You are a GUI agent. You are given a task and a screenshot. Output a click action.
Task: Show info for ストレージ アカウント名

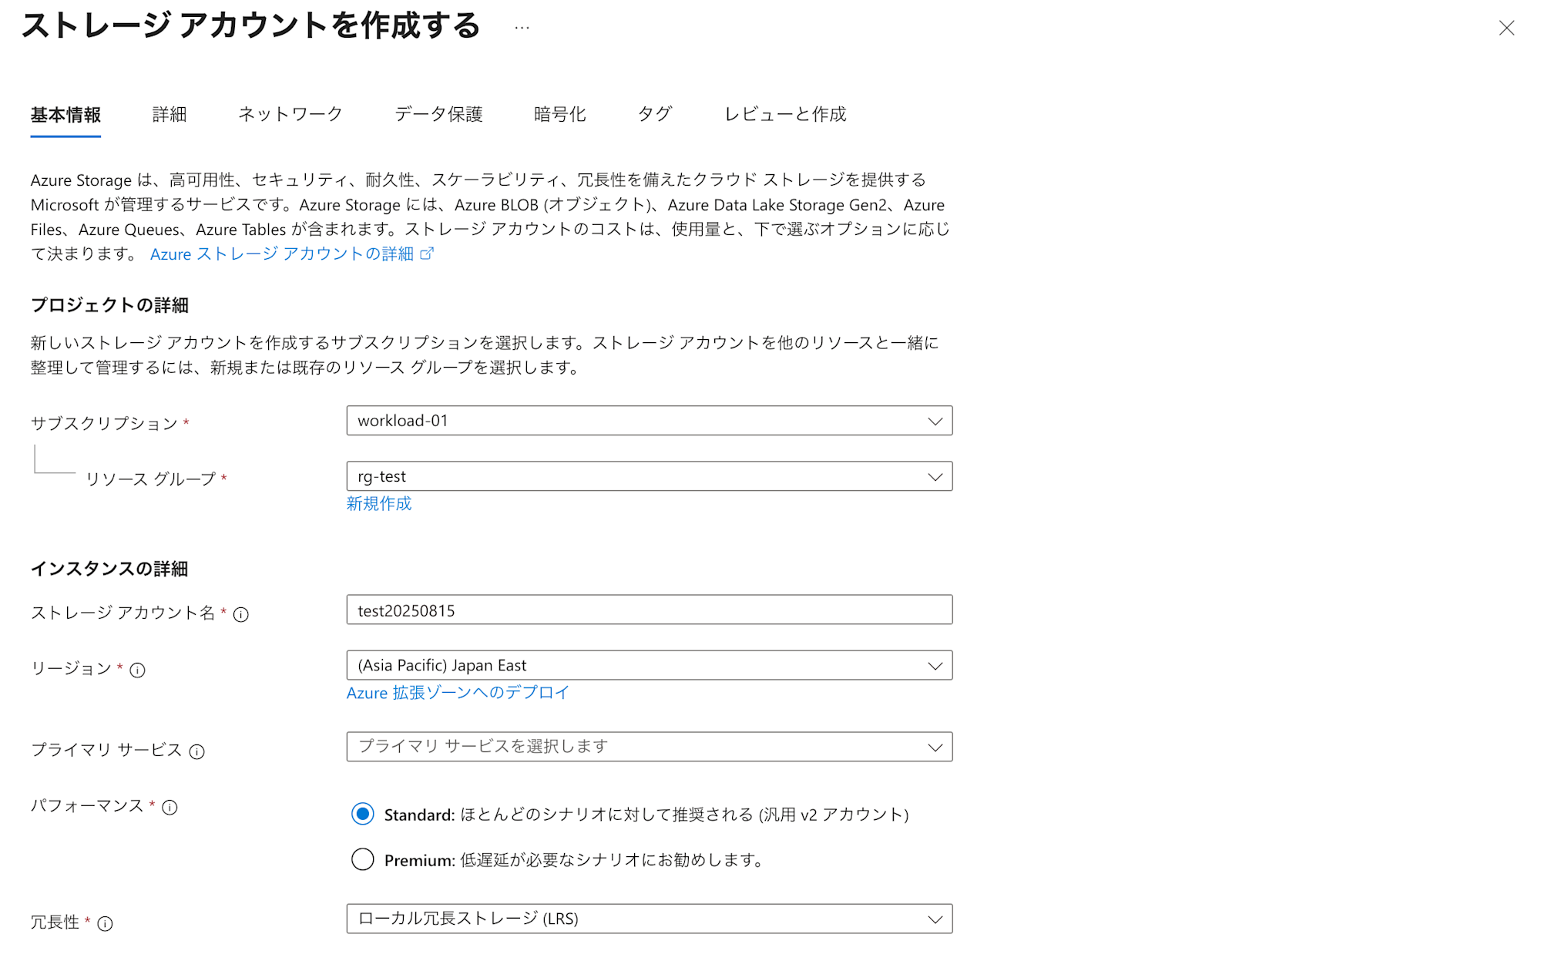tap(241, 614)
